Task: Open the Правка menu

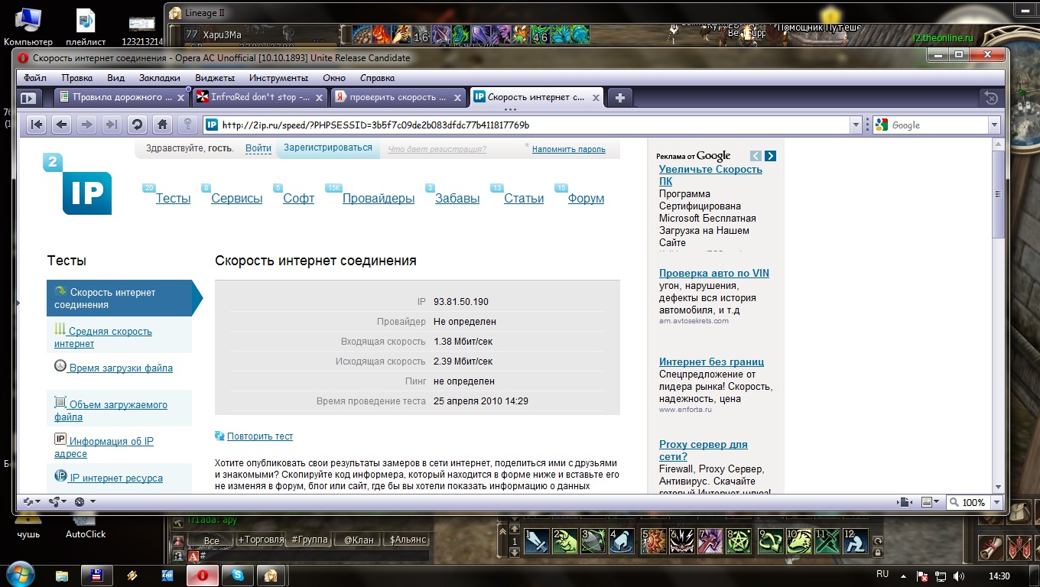Action: click(77, 77)
